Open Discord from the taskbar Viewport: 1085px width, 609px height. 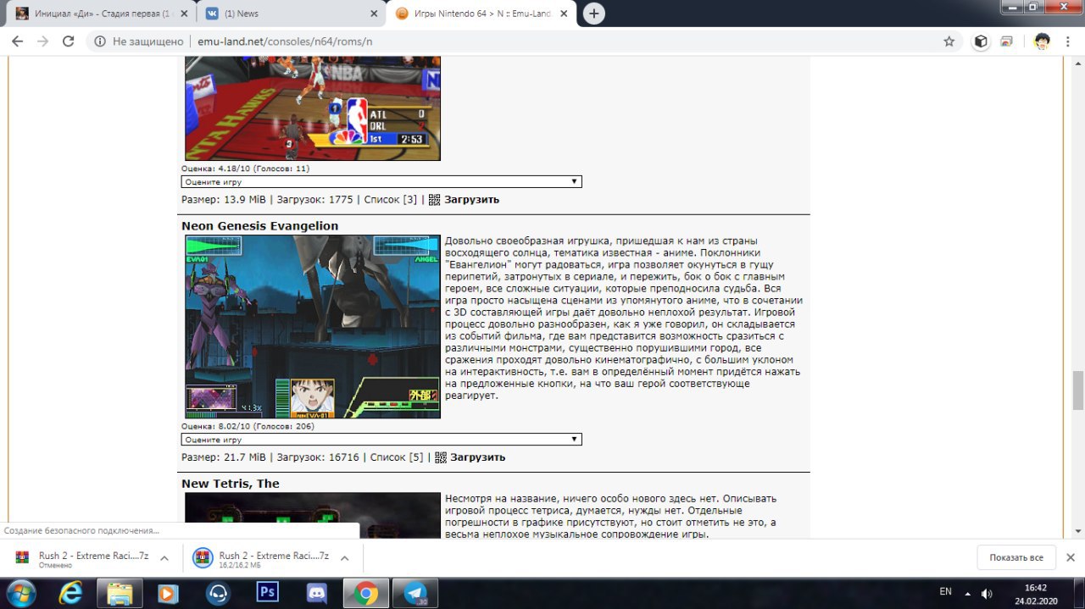(316, 593)
